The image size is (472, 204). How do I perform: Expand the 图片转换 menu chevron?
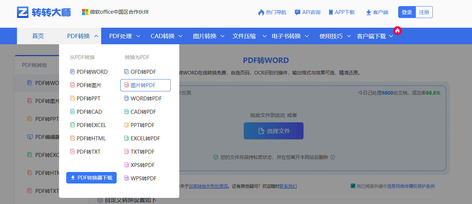click(222, 36)
